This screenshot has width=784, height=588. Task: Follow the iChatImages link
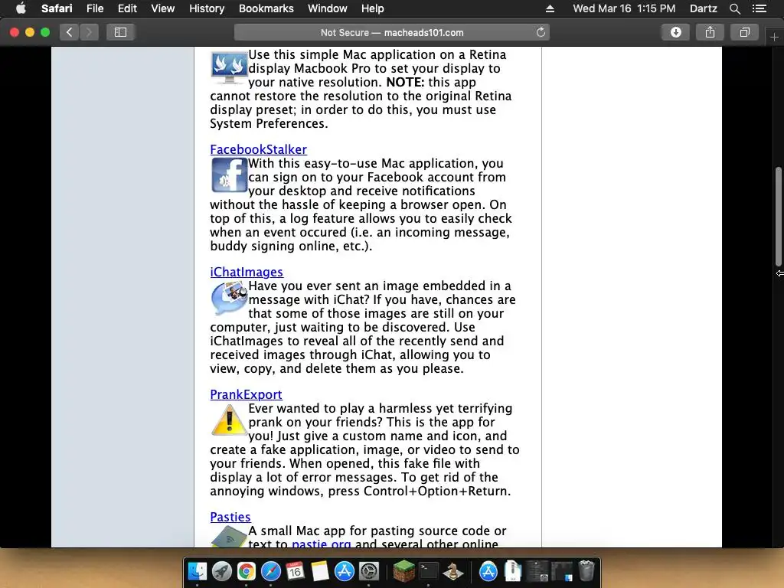(x=247, y=272)
